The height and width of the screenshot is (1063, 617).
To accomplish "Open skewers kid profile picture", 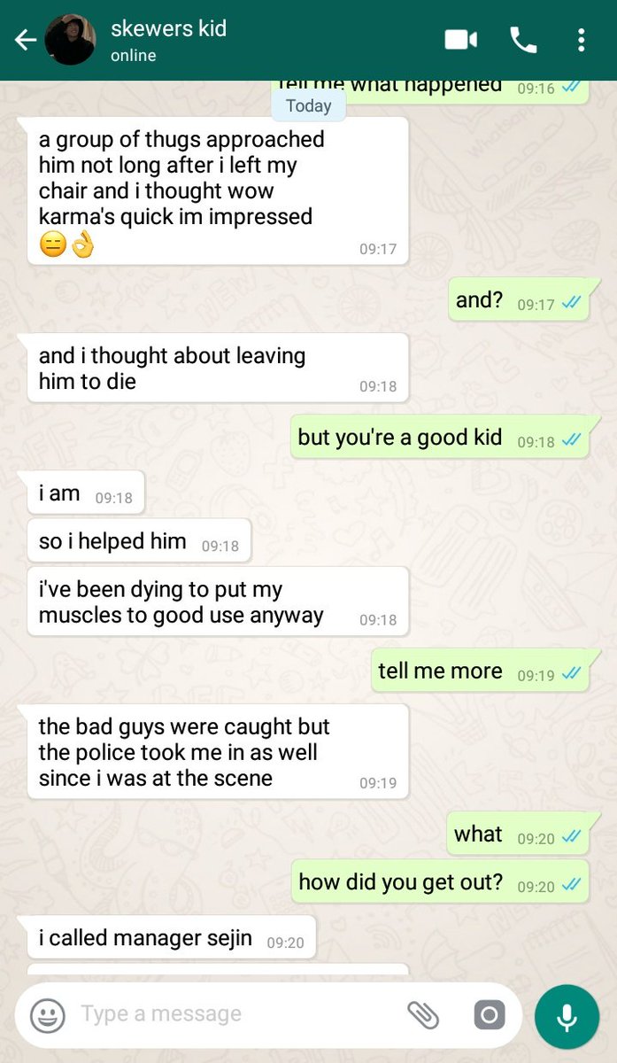I will [70, 40].
